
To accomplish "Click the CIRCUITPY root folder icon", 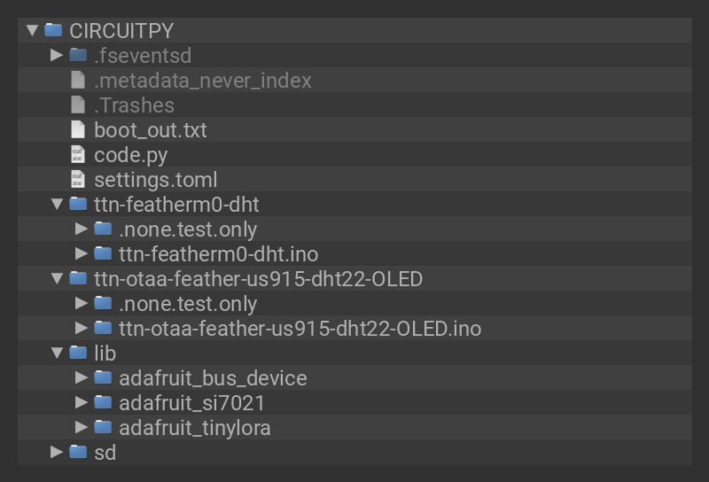I will click(x=53, y=30).
